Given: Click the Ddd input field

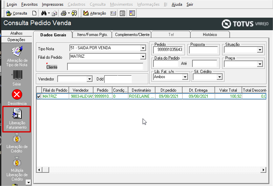Looking at the screenshot, I should pos(118,79).
